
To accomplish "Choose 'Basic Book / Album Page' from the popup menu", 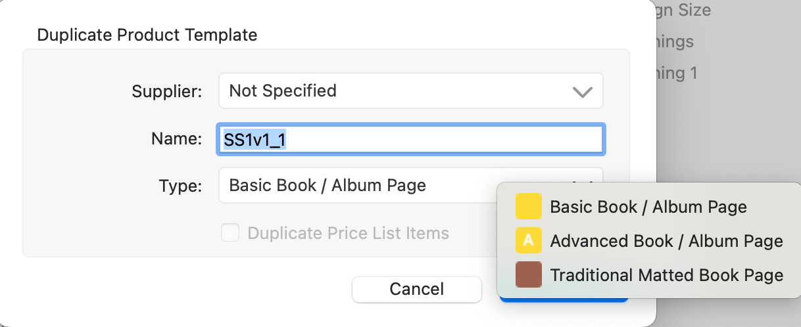I will [x=648, y=207].
